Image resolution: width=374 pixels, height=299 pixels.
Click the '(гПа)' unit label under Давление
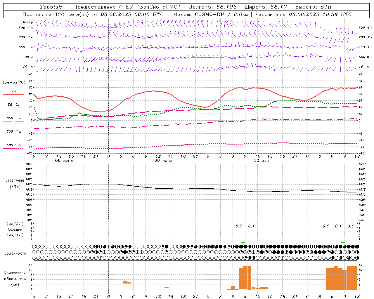tap(15, 187)
